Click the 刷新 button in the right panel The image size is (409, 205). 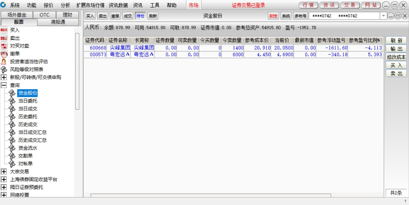pyautogui.click(x=396, y=40)
